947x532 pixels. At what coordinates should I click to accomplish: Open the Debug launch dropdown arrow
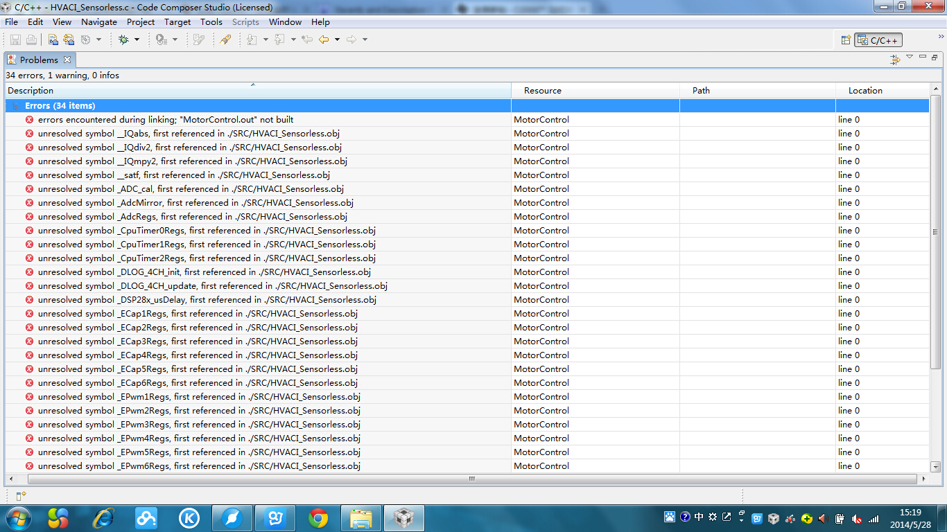137,40
